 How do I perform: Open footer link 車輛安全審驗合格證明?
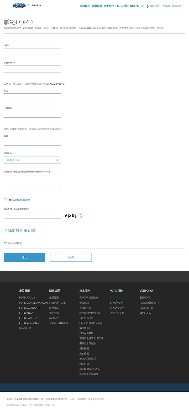pos(91,338)
